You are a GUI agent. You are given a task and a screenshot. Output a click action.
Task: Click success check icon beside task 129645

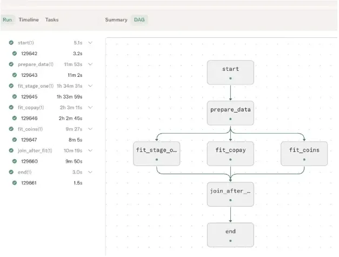[15, 96]
